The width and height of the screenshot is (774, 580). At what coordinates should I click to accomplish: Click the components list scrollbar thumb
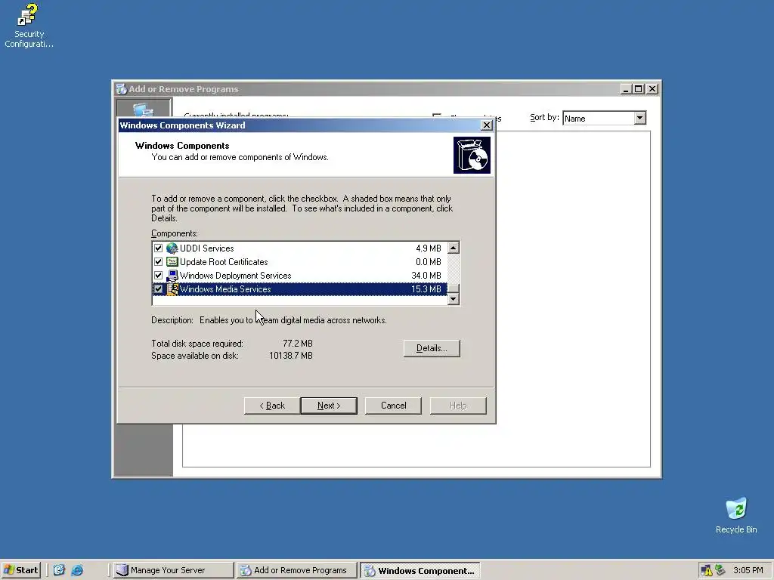click(x=454, y=288)
